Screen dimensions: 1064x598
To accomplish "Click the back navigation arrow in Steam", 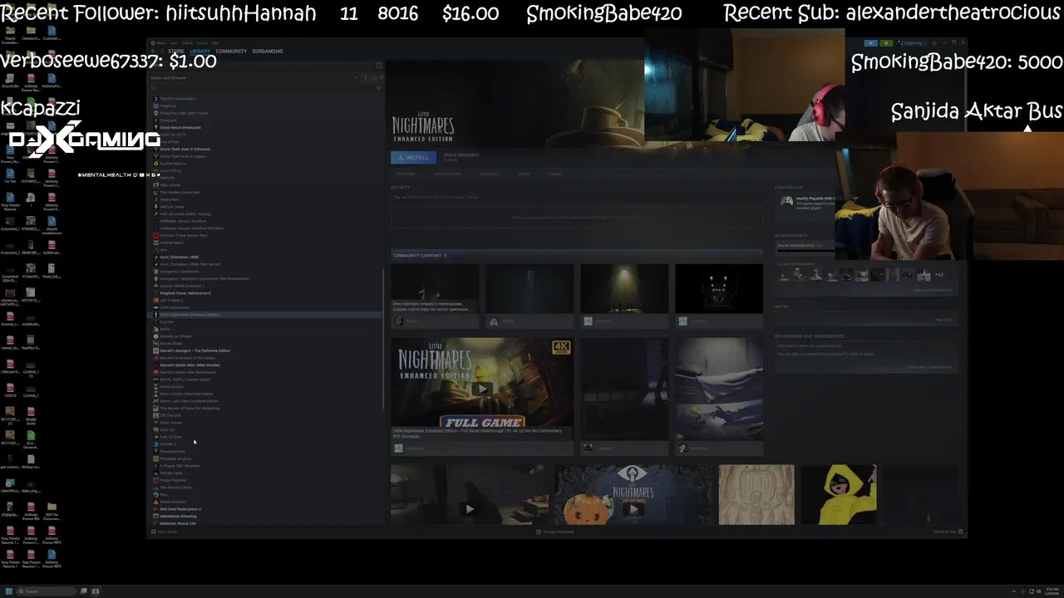I will [153, 51].
